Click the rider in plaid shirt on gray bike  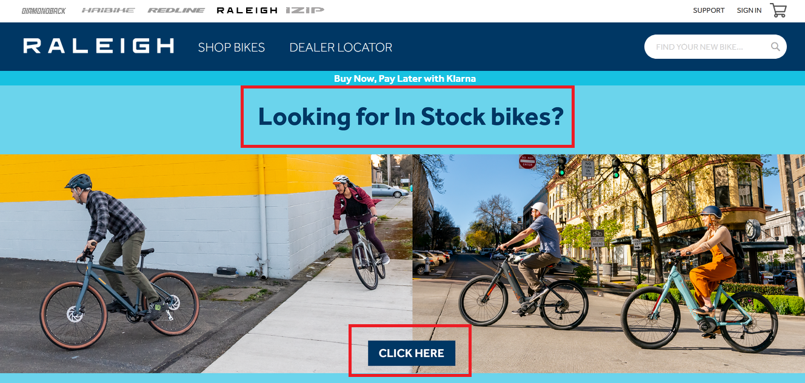click(118, 263)
